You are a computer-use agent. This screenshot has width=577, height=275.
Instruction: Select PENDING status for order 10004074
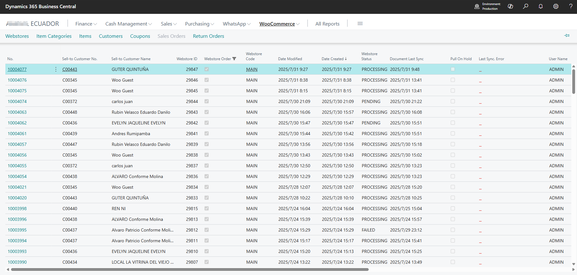tap(371, 101)
